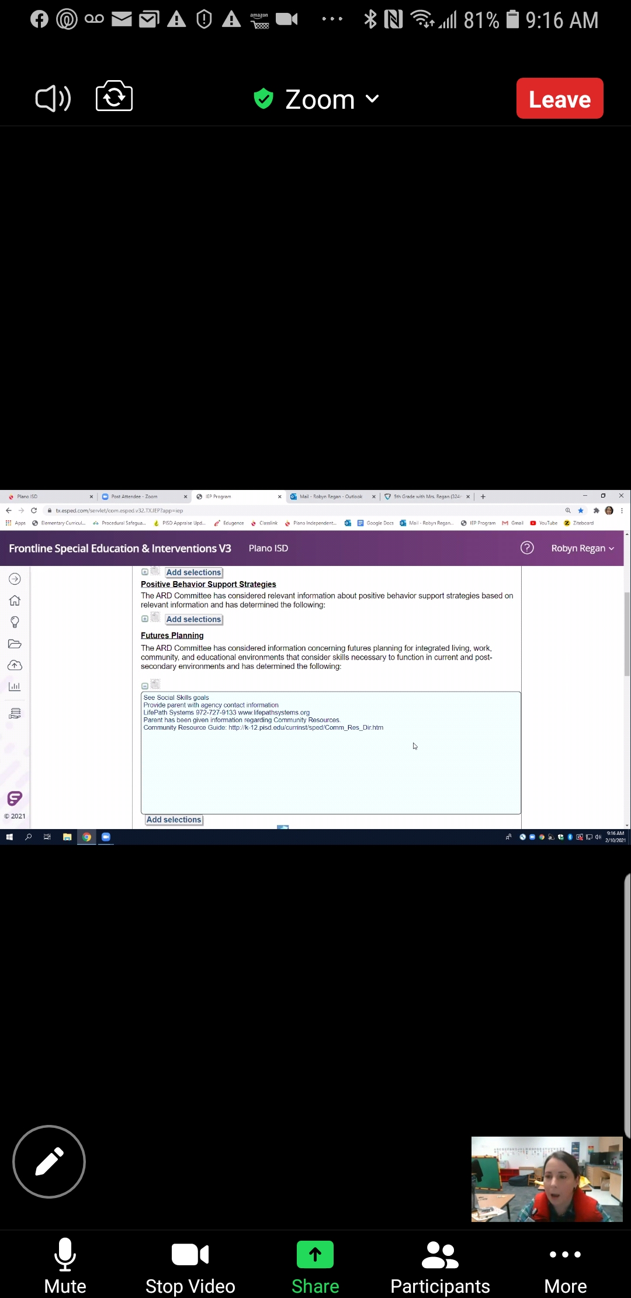
Task: Open the annotation pencil tool
Action: click(x=49, y=1161)
